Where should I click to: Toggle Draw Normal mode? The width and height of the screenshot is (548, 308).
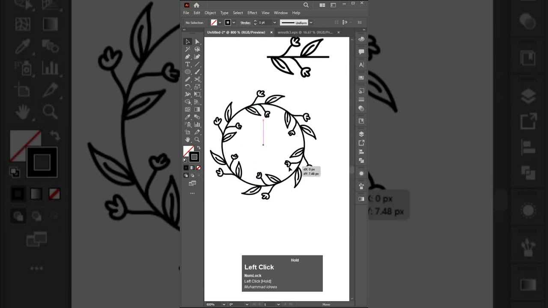tap(186, 175)
